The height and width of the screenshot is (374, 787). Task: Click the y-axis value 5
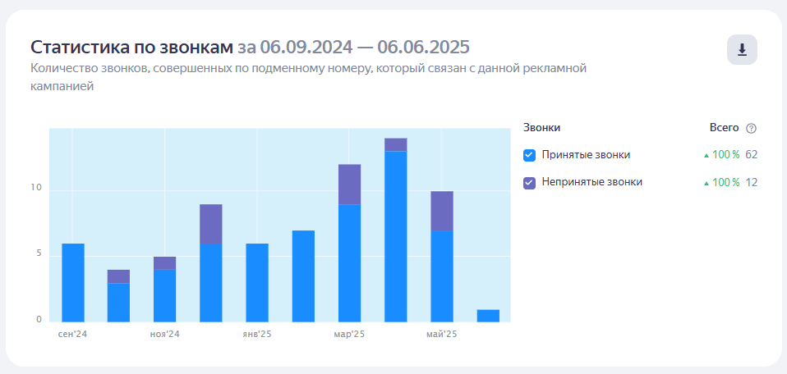pyautogui.click(x=39, y=253)
